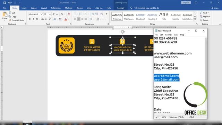Show paragraph marks (pilcrow)
Image resolution: width=222 pixels, height=125 pixels.
[x=106, y=14]
